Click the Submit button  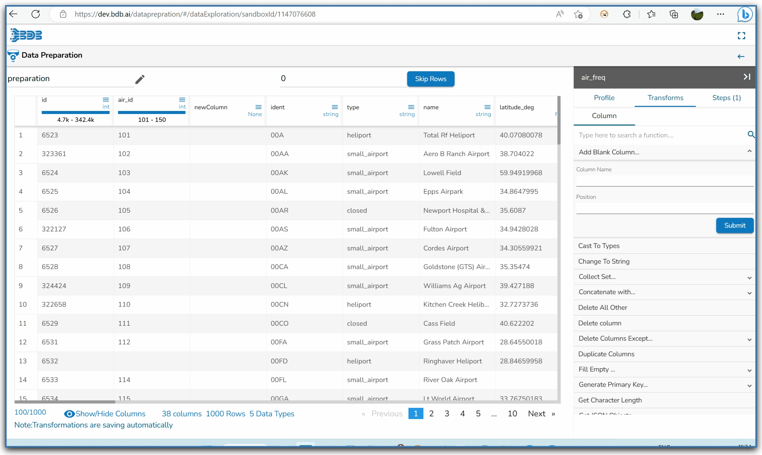pyautogui.click(x=735, y=225)
